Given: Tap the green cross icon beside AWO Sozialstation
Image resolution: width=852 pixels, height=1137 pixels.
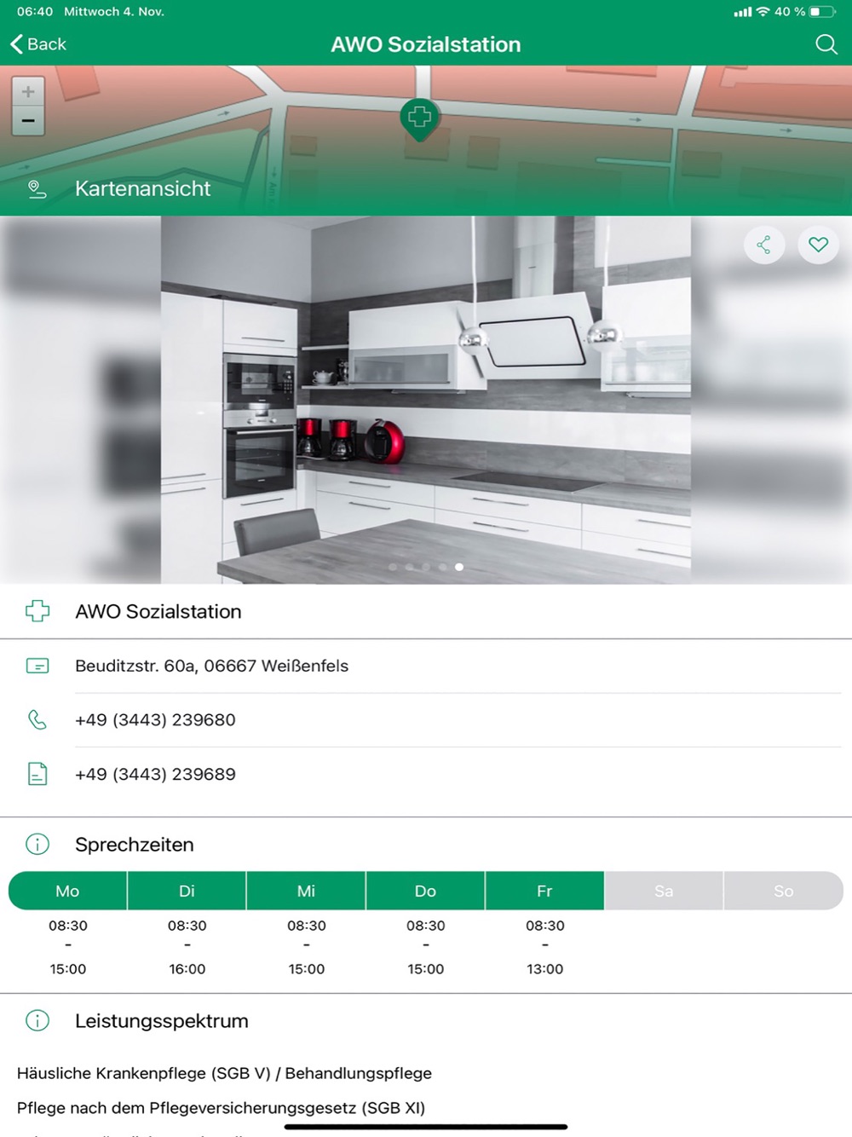Looking at the screenshot, I should pyautogui.click(x=37, y=611).
